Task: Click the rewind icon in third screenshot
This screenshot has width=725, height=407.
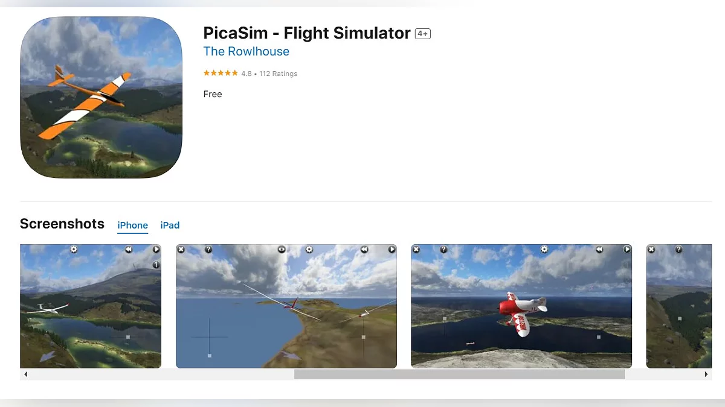Action: [x=599, y=249]
